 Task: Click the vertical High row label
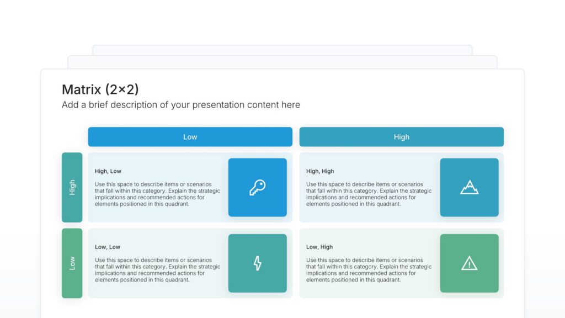click(x=72, y=187)
